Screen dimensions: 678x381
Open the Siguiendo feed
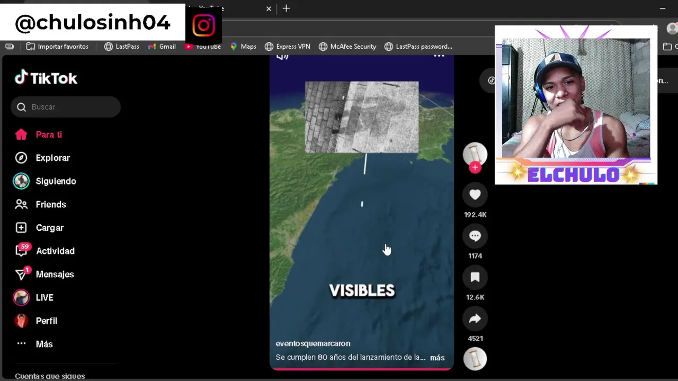[x=56, y=181]
